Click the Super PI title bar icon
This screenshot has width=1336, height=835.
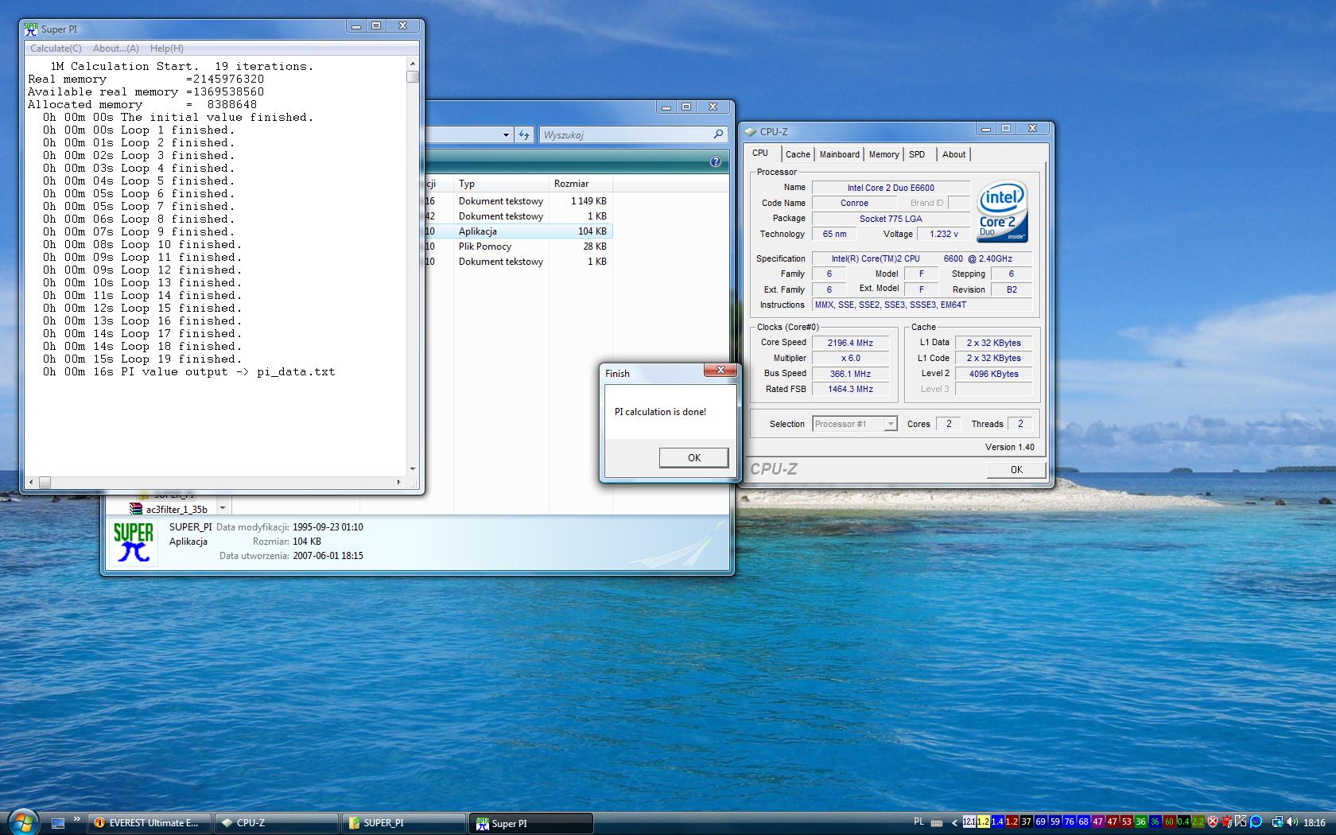click(31, 29)
